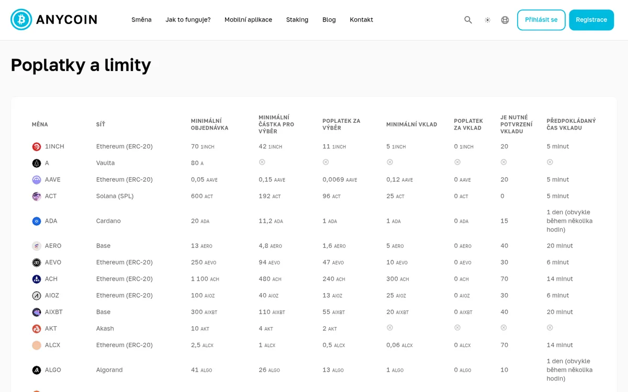Click the Poplatky a limity heading
Image resolution: width=628 pixels, height=392 pixels.
81,65
